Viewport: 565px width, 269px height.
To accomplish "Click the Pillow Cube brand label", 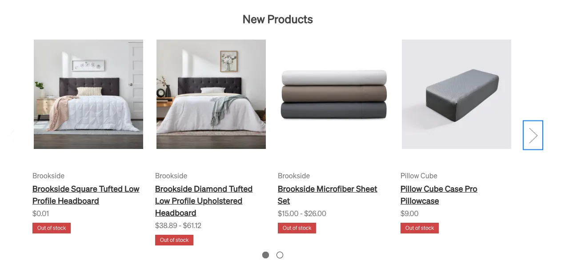I will (x=419, y=176).
